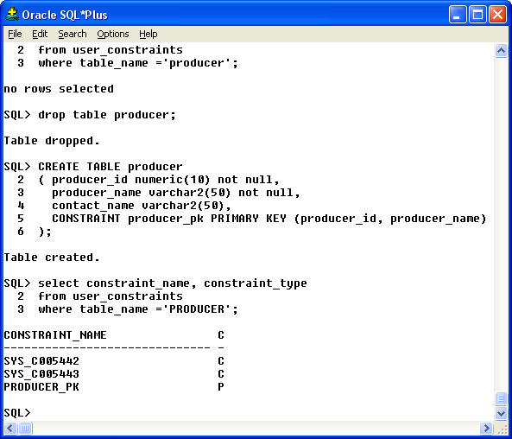Viewport: 512px width, 439px height.
Task: Click the vertical scrollbar down arrow
Action: [x=501, y=413]
